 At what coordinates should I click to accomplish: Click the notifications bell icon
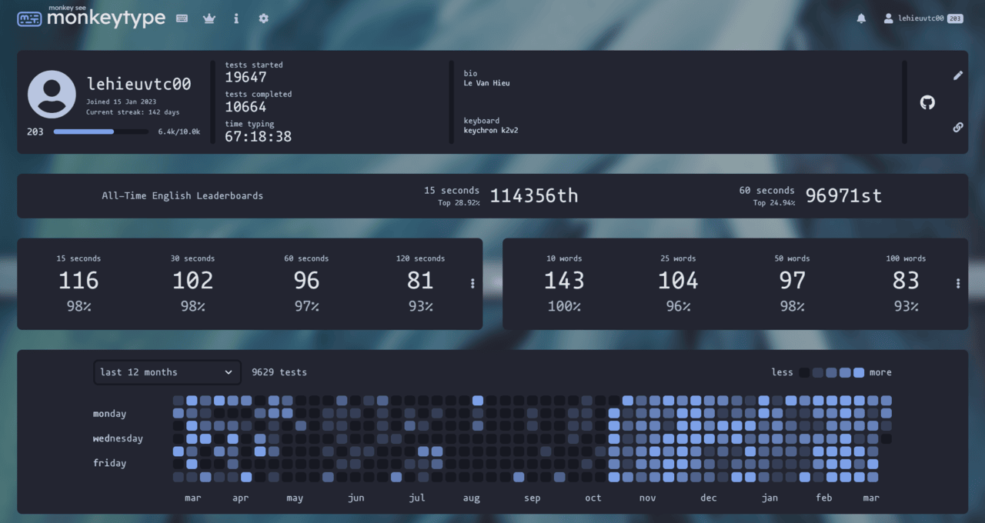pyautogui.click(x=861, y=18)
